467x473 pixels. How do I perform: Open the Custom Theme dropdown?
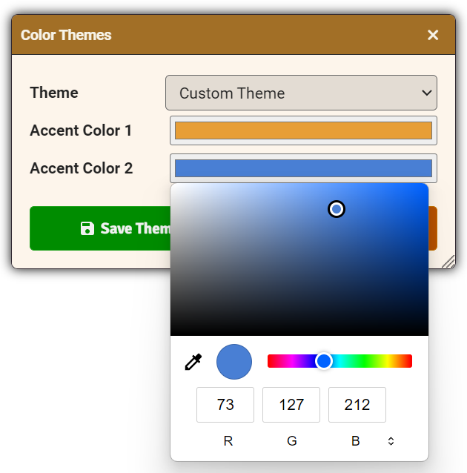tap(301, 93)
